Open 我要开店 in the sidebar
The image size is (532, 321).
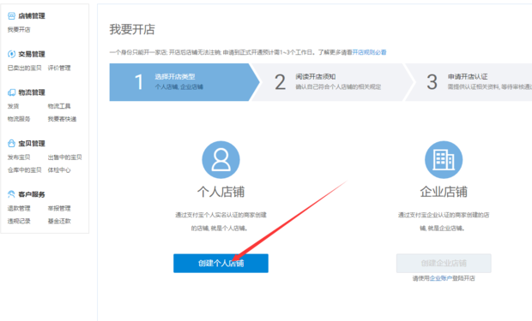coord(19,30)
